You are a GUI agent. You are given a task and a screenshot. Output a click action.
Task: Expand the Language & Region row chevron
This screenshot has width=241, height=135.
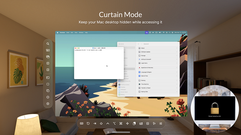tap(177, 72)
